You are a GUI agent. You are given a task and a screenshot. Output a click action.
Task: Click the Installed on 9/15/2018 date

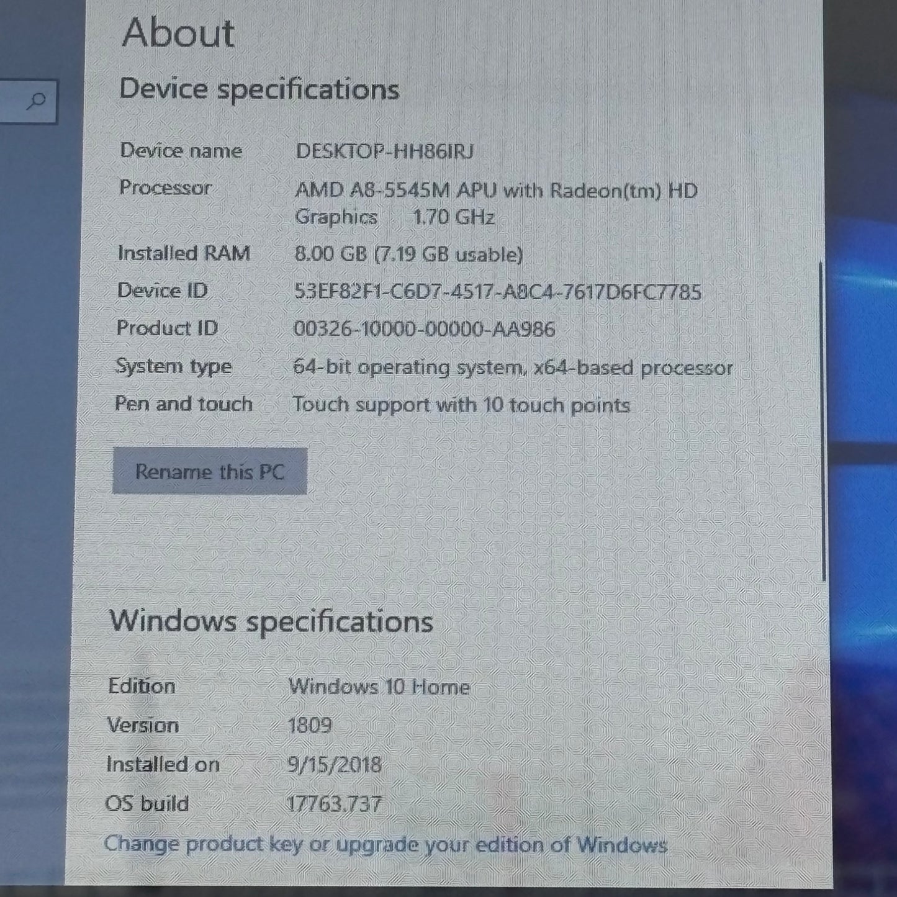click(335, 764)
